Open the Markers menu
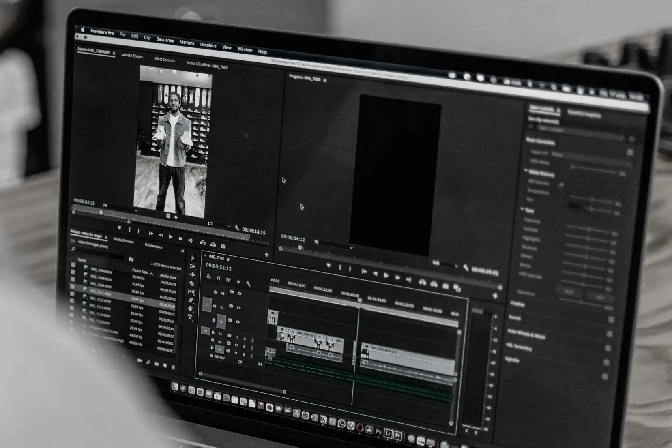 coord(187,43)
